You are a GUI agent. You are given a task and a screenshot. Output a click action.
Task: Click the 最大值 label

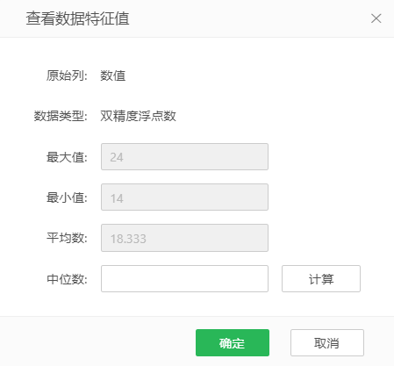(x=67, y=157)
